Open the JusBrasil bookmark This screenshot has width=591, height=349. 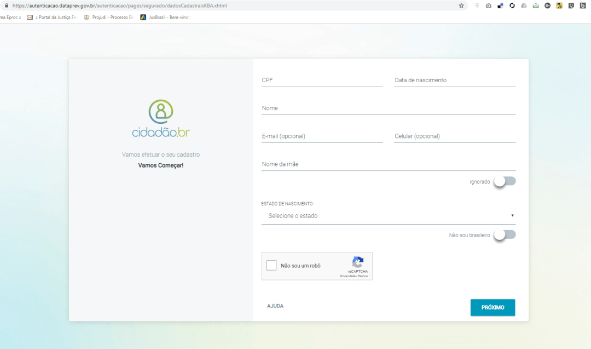164,17
